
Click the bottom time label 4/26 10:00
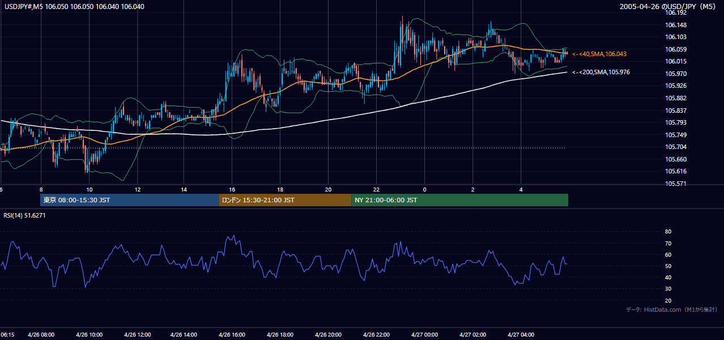[x=89, y=335]
